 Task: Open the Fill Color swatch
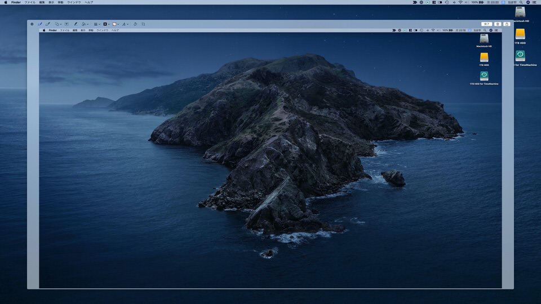[116, 24]
